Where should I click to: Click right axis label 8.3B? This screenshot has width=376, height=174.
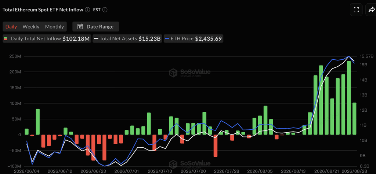pos(364,166)
